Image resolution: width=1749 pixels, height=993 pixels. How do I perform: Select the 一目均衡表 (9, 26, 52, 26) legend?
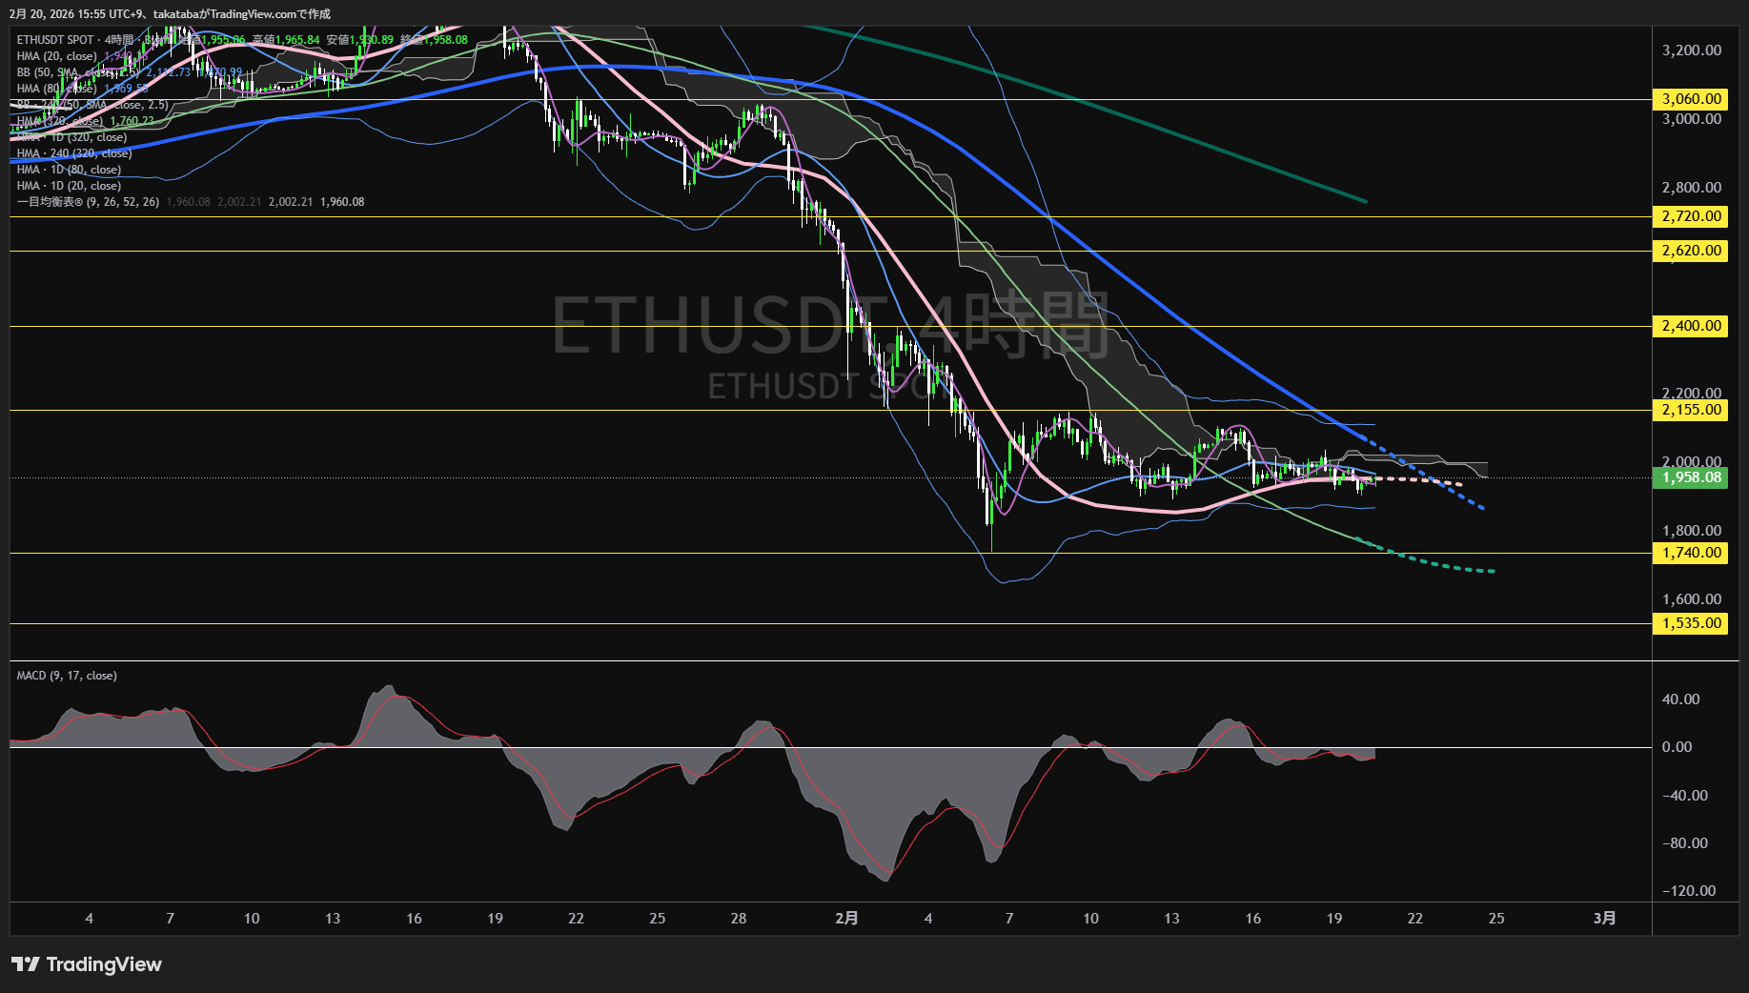88,202
